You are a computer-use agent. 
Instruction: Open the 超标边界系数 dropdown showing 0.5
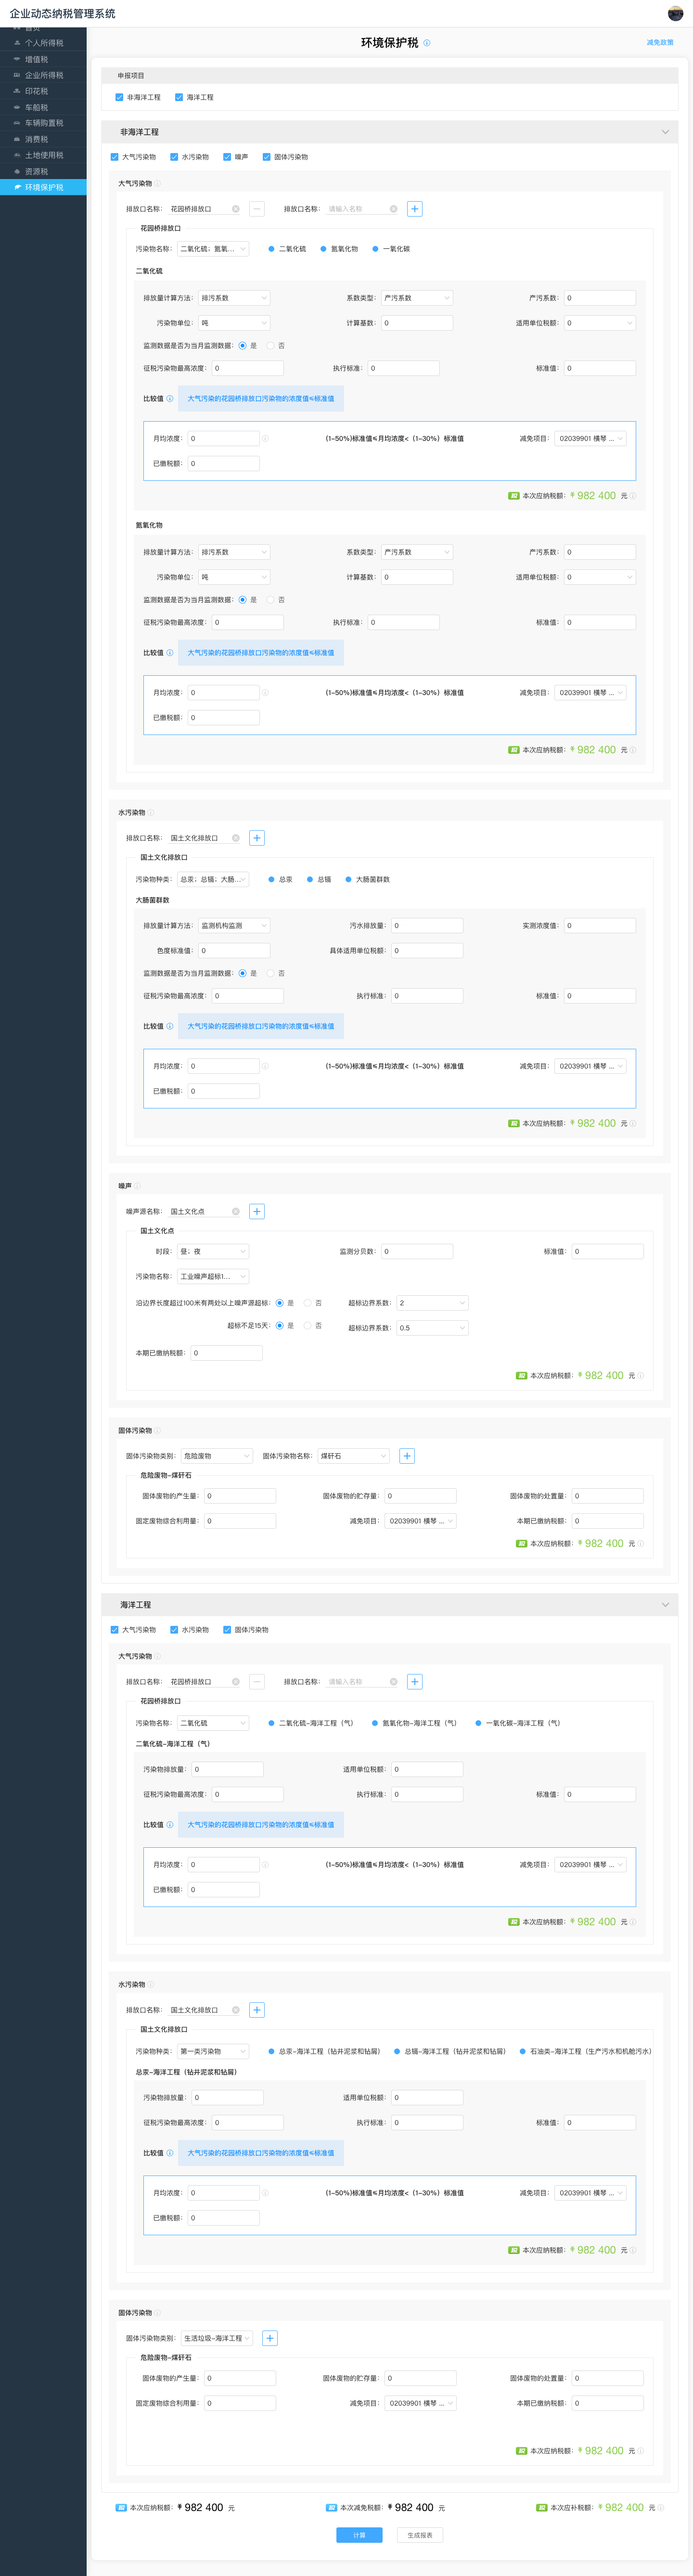point(433,1328)
